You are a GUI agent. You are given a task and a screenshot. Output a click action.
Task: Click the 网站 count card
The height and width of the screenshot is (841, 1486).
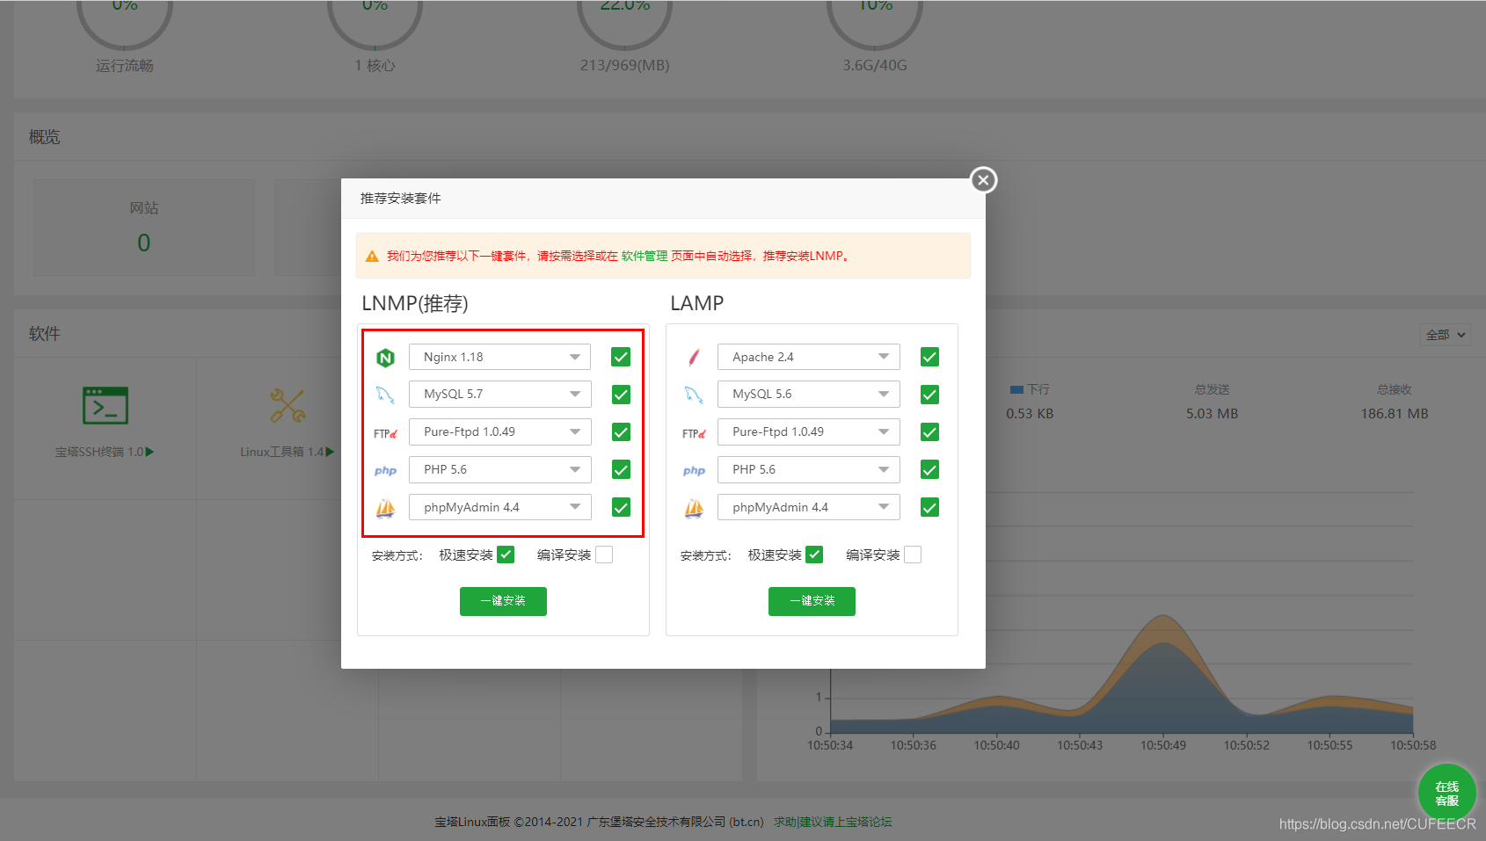(x=144, y=228)
